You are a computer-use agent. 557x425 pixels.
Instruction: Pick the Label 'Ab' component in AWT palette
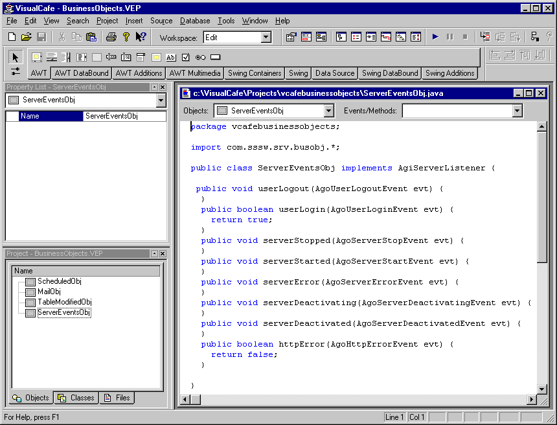click(x=171, y=57)
